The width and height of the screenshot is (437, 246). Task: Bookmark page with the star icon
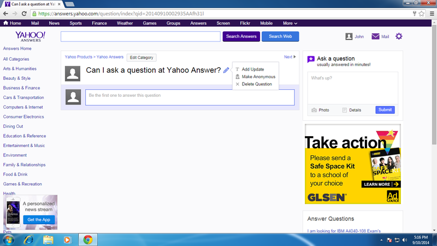tap(421, 13)
